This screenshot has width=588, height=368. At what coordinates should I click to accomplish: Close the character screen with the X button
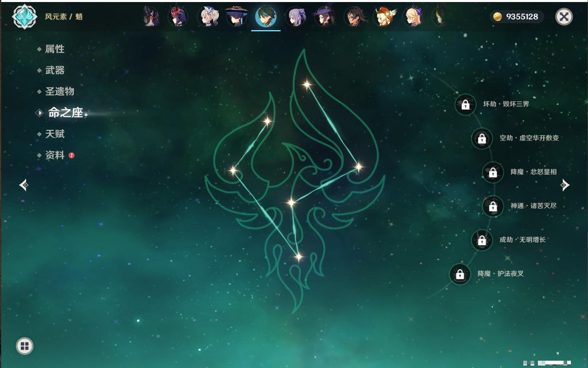pyautogui.click(x=564, y=17)
